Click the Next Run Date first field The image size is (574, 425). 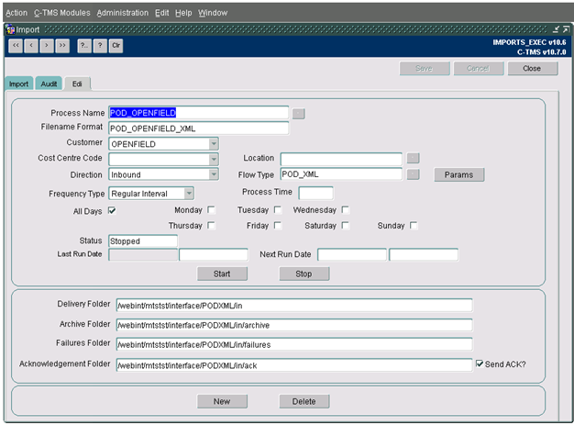click(x=352, y=254)
